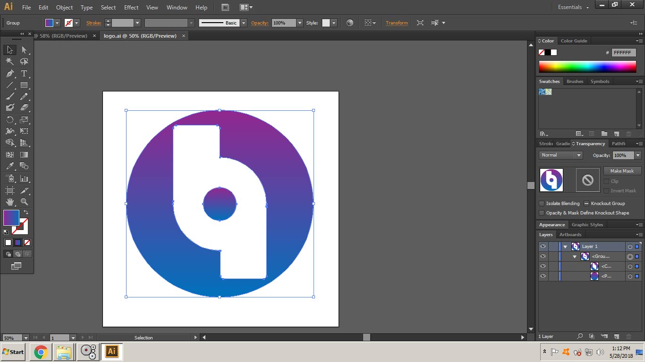
Task: Toggle the Knockout Group checkbox
Action: pyautogui.click(x=586, y=204)
